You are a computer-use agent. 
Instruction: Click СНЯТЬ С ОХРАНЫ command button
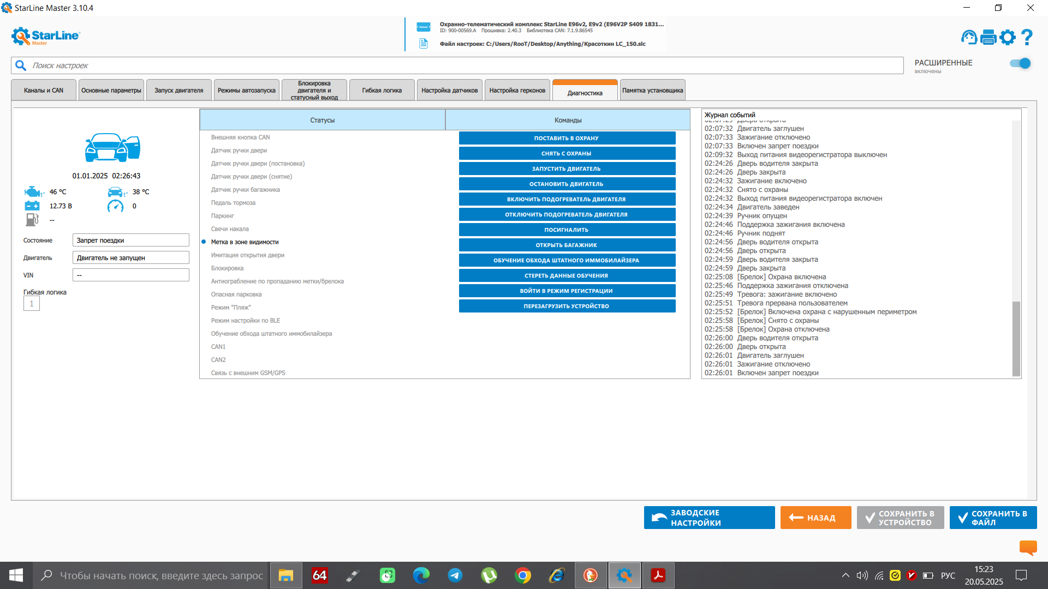[x=567, y=153]
